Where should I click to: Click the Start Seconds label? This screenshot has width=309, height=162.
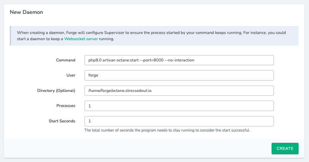[62, 121]
